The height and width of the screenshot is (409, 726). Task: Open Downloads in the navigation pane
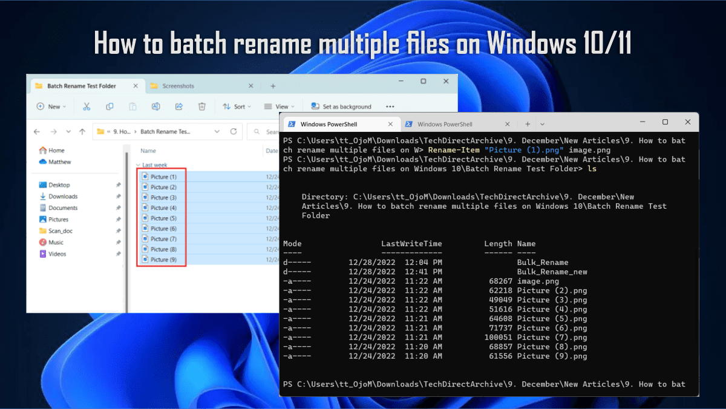tap(63, 197)
